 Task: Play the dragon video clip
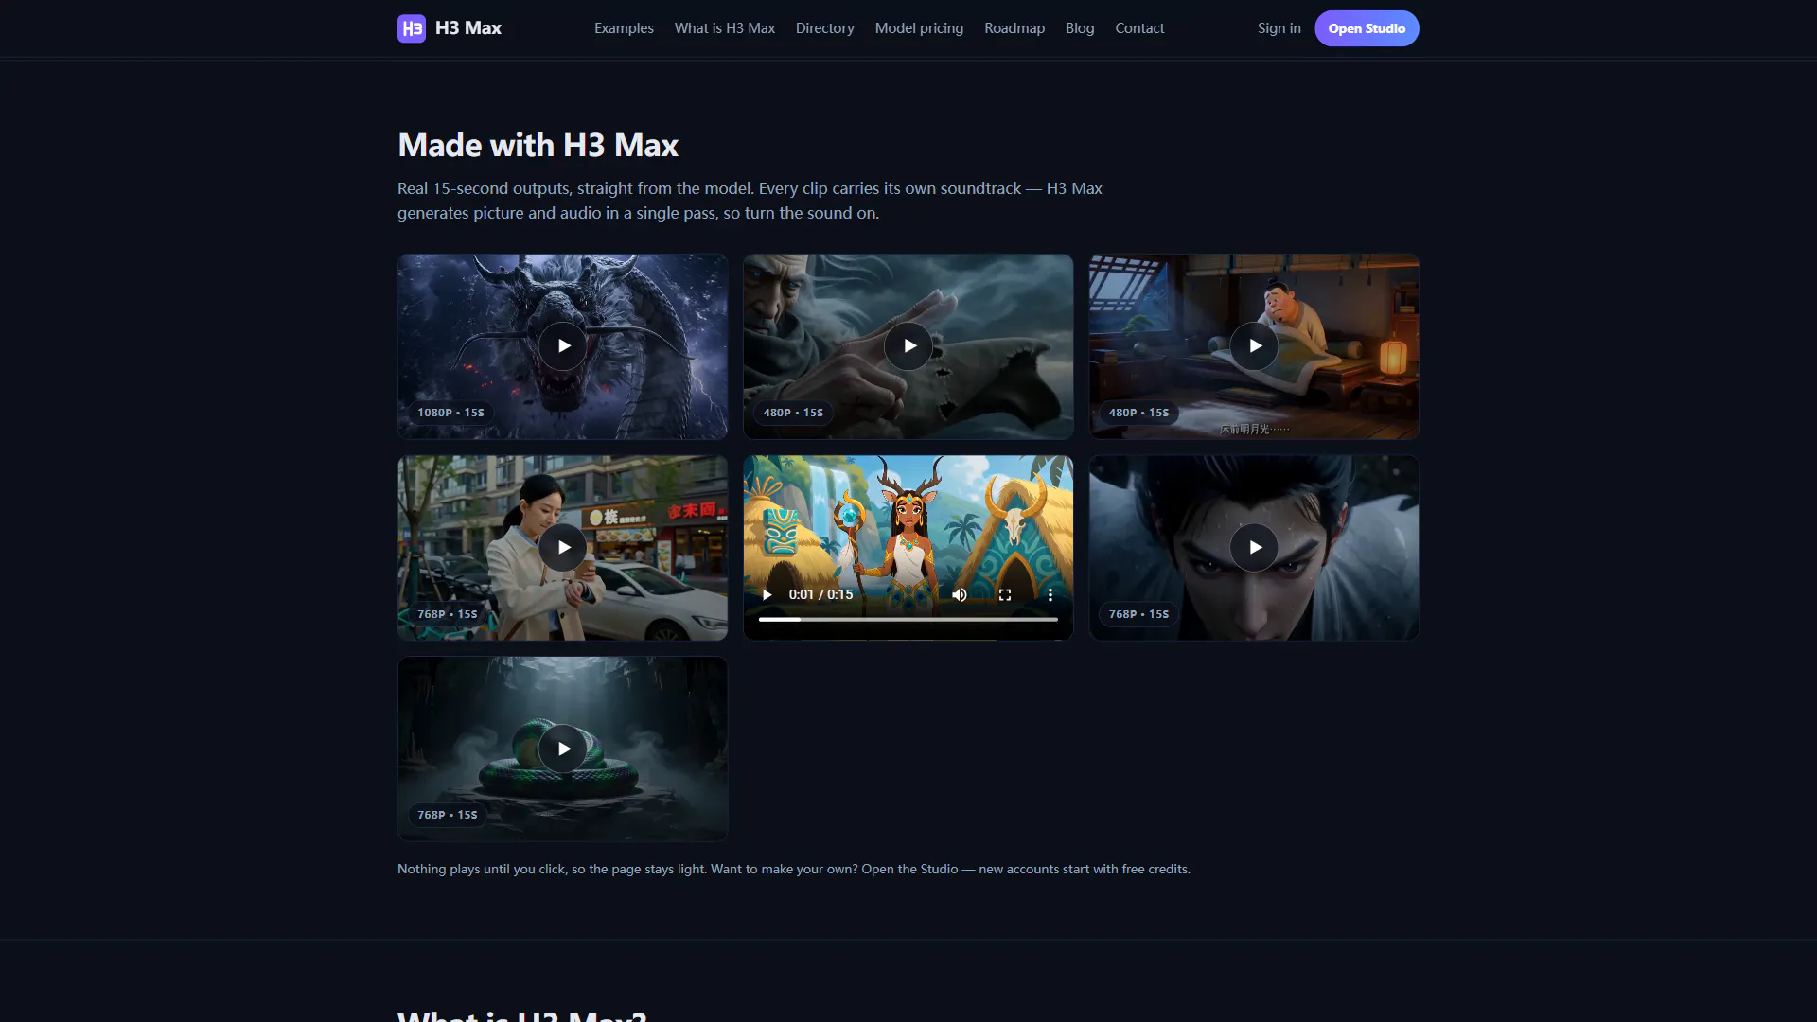pyautogui.click(x=563, y=346)
